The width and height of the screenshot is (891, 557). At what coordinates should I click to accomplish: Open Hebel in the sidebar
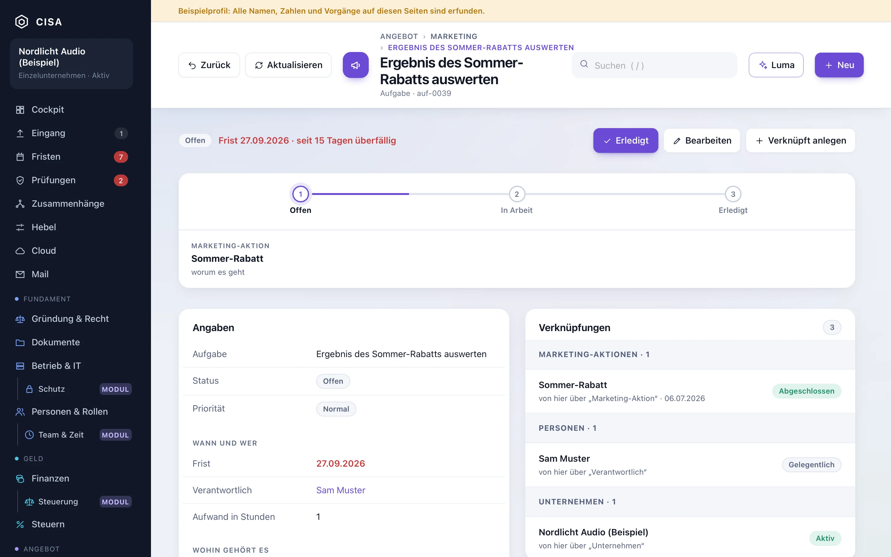pyautogui.click(x=71, y=227)
